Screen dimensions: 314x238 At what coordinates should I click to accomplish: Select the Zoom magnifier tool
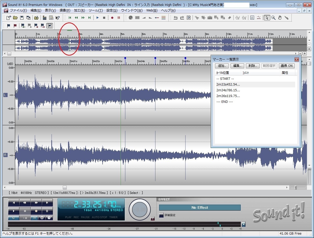tap(273, 18)
